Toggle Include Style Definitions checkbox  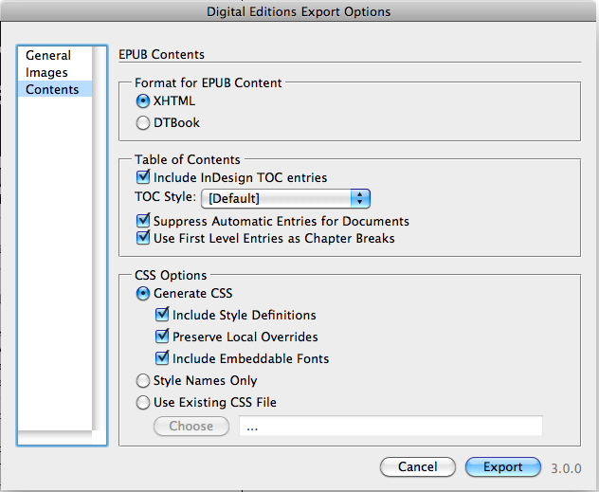(x=162, y=315)
